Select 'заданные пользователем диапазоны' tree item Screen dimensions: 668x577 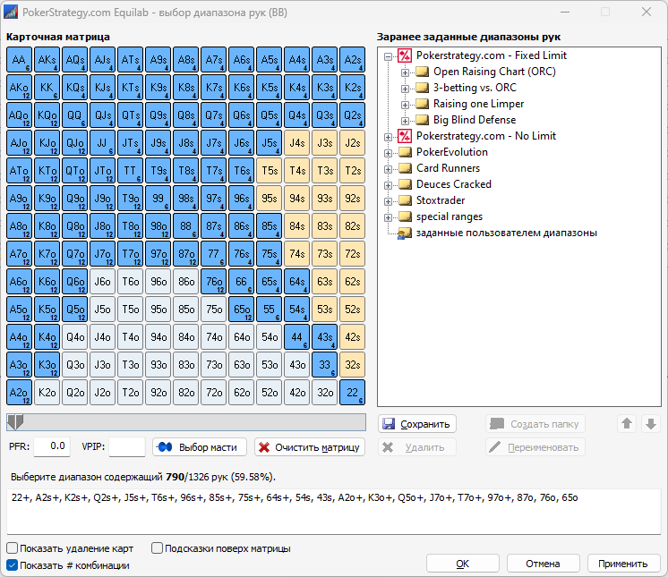[x=507, y=233]
